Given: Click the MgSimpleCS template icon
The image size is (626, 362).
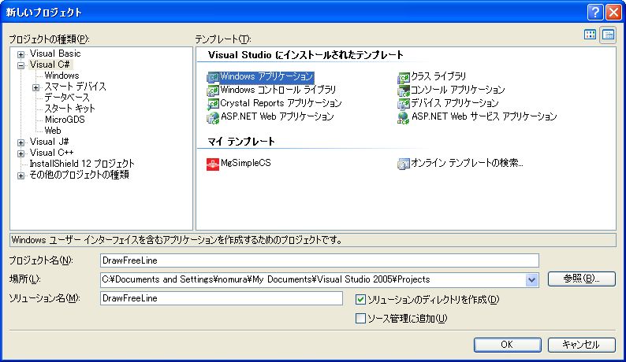Looking at the screenshot, I should coord(212,164).
